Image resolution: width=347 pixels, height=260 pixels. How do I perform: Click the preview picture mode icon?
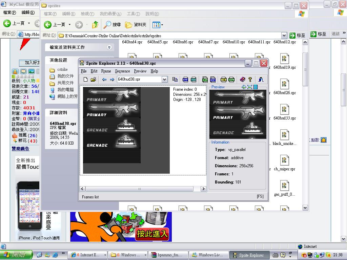click(x=250, y=87)
